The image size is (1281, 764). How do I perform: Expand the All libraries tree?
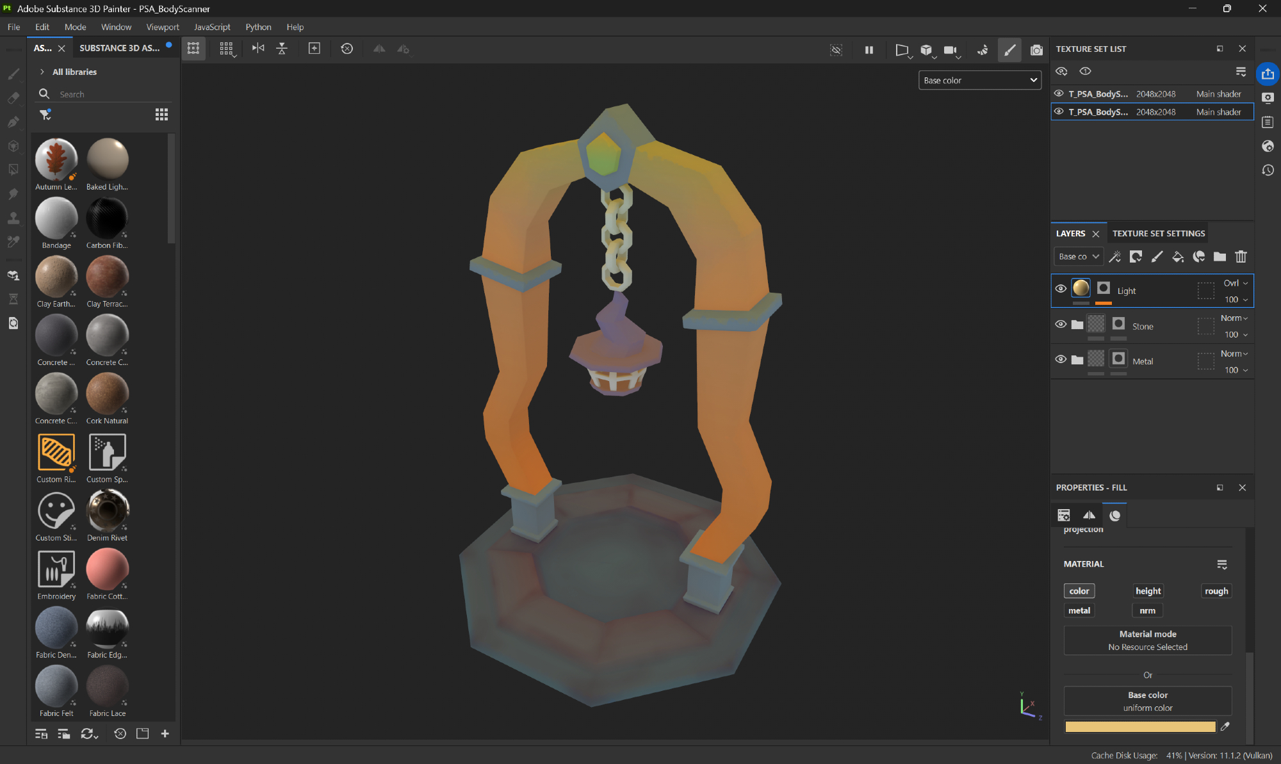click(42, 72)
